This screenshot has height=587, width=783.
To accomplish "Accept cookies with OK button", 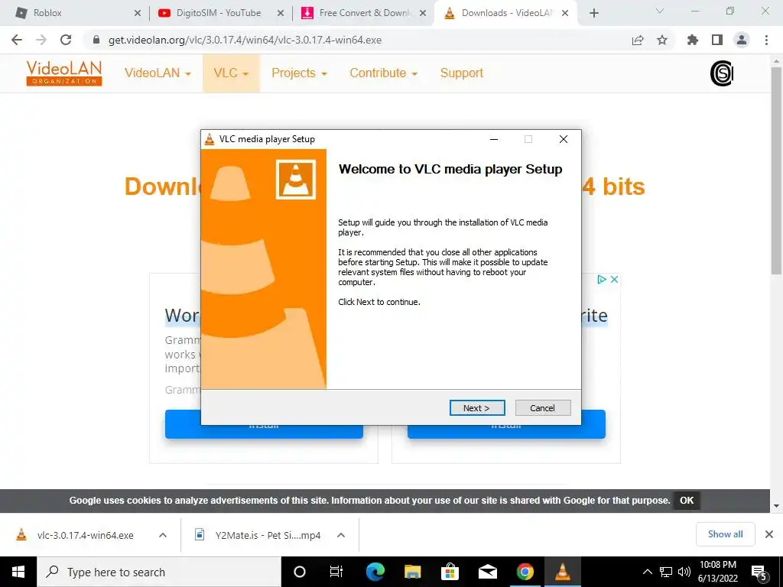I will 687,501.
